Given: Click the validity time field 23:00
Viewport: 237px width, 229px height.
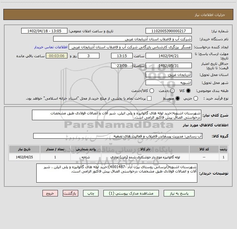Looking at the screenshot, I should 122,66.
